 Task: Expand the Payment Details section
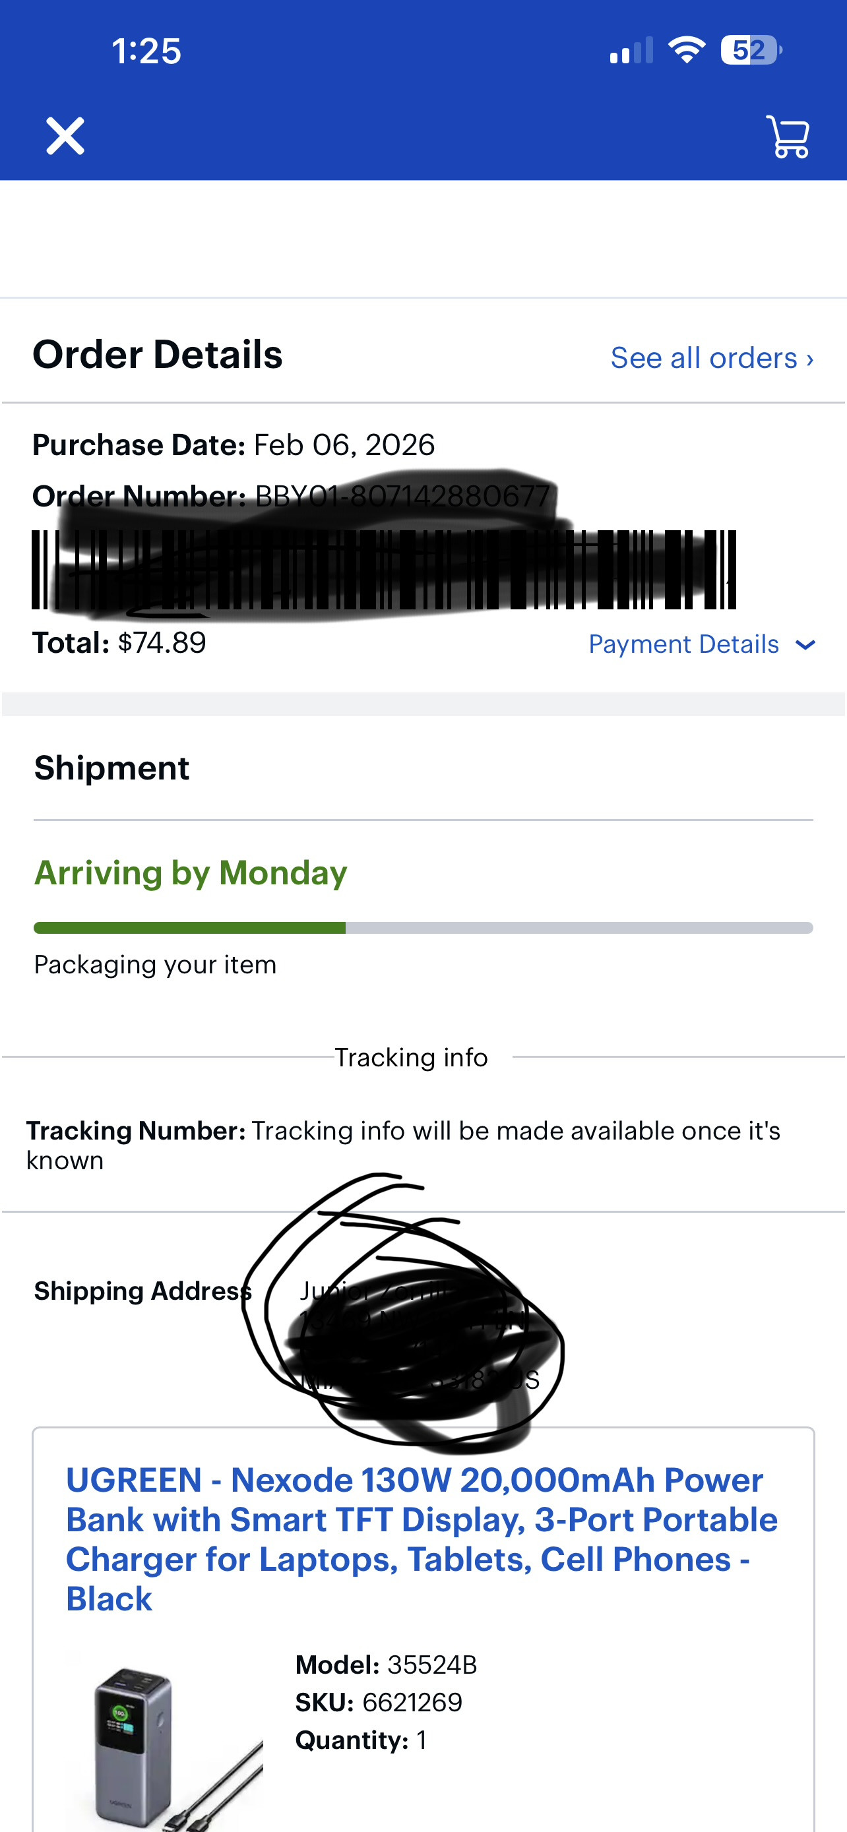pos(683,644)
